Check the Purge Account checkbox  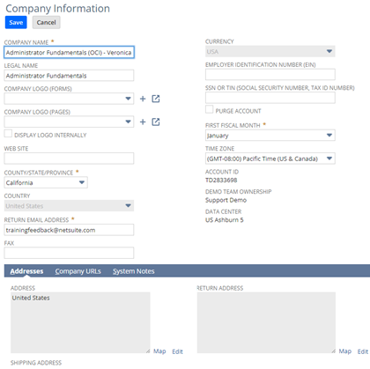(209, 109)
